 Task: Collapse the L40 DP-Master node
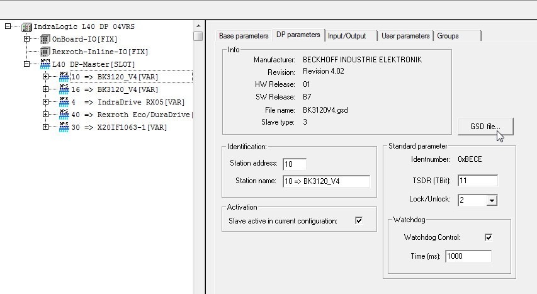(26, 64)
